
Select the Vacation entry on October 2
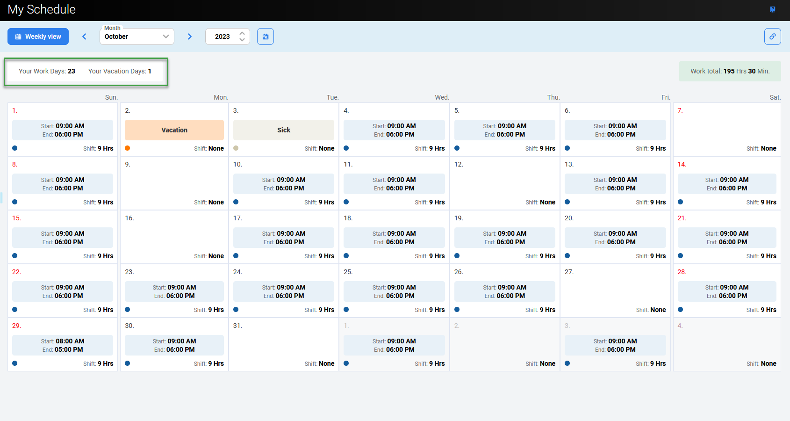[174, 130]
